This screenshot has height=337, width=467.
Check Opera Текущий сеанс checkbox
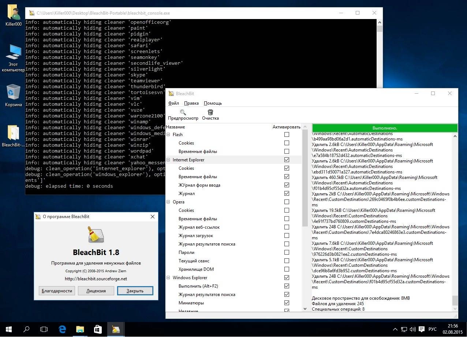click(x=287, y=261)
